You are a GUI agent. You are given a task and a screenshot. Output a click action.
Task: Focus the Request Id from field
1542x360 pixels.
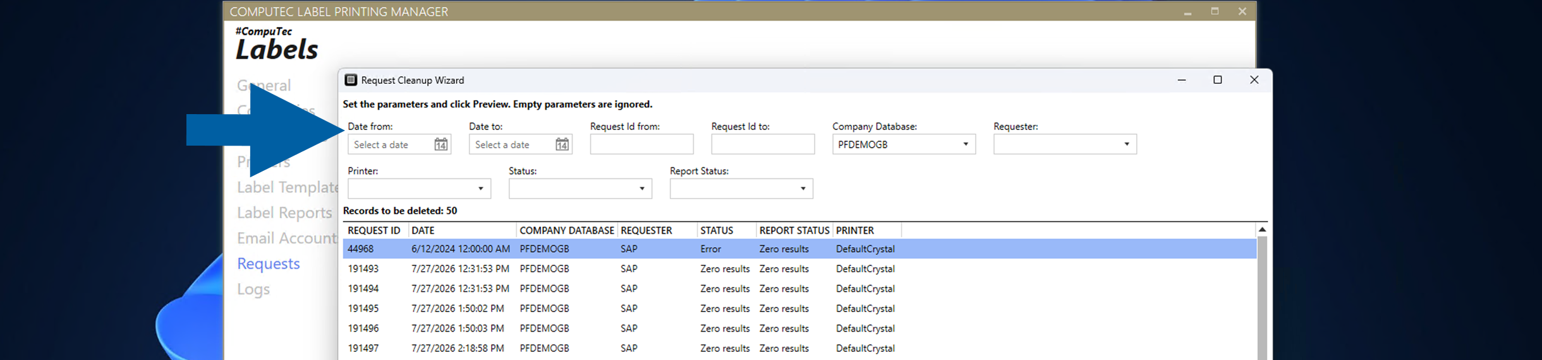[641, 144]
